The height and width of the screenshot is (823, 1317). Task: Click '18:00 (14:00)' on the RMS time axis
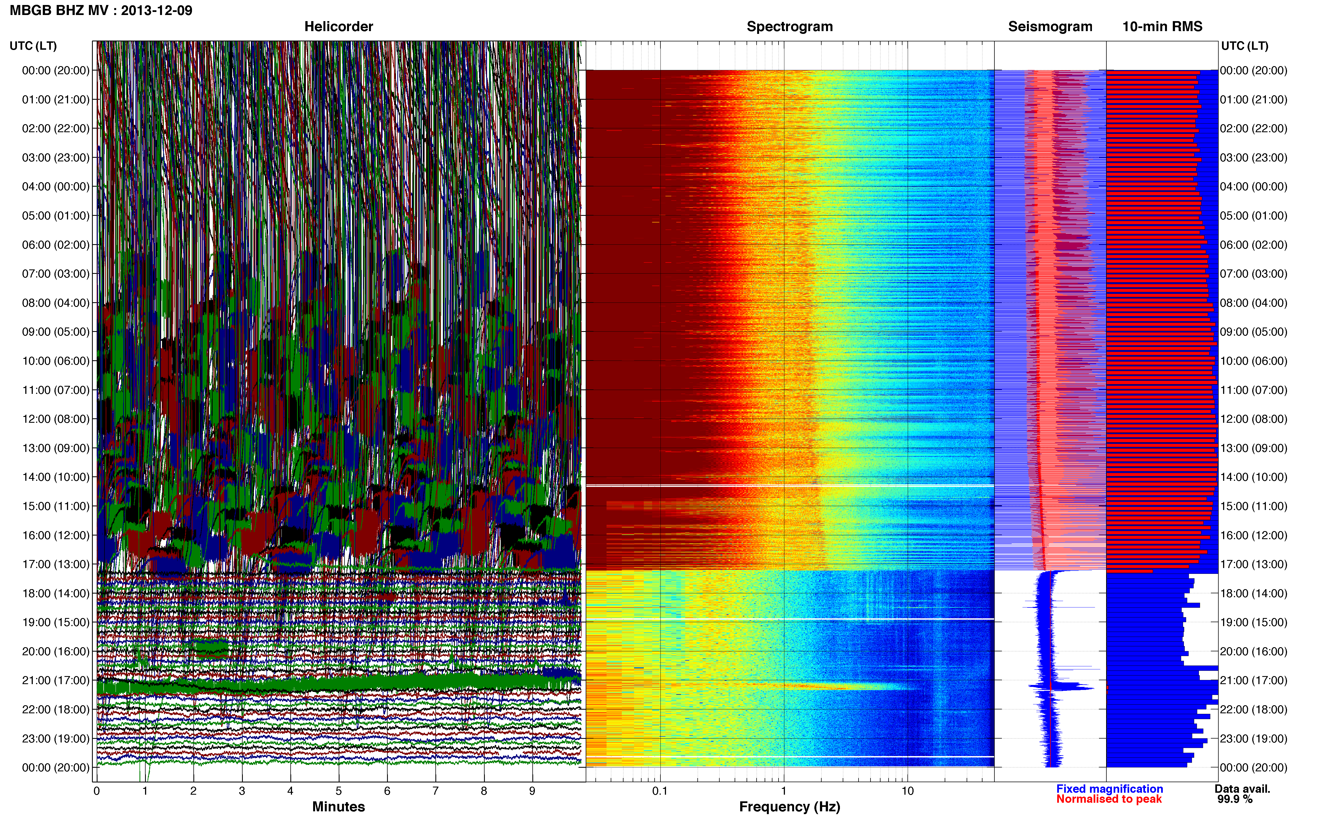click(1253, 593)
